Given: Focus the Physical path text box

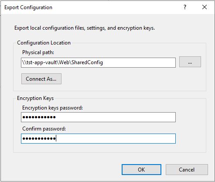Looking at the screenshot, I should [98, 62].
